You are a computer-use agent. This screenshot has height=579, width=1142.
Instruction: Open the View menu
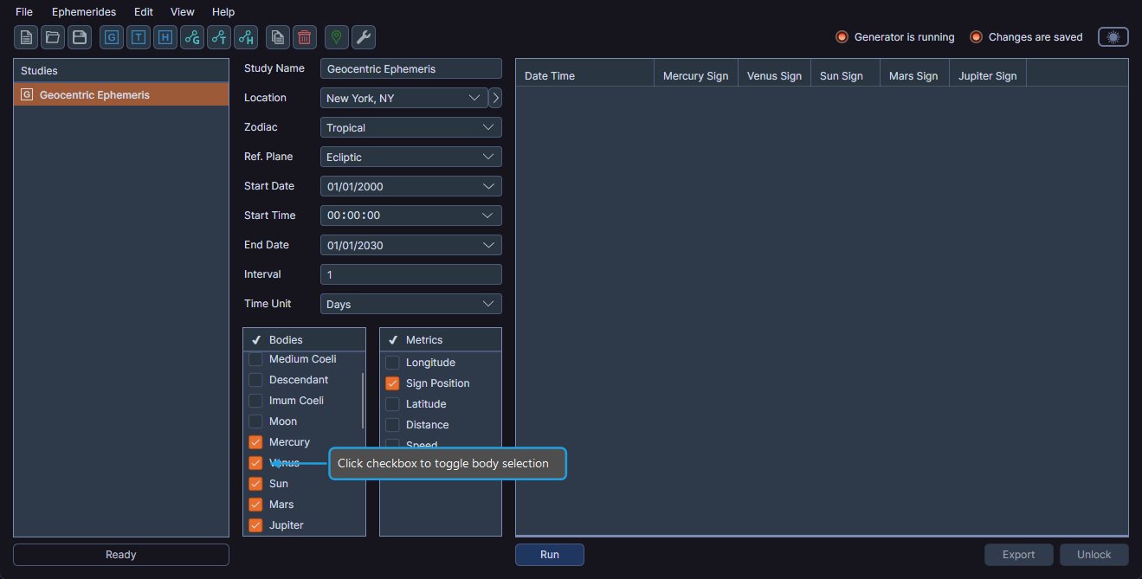click(182, 11)
